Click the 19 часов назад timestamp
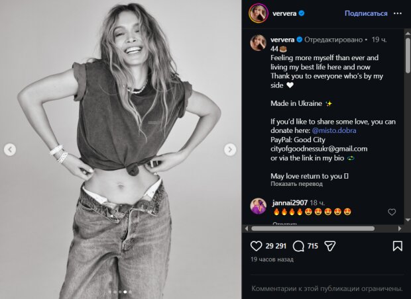 click(272, 260)
